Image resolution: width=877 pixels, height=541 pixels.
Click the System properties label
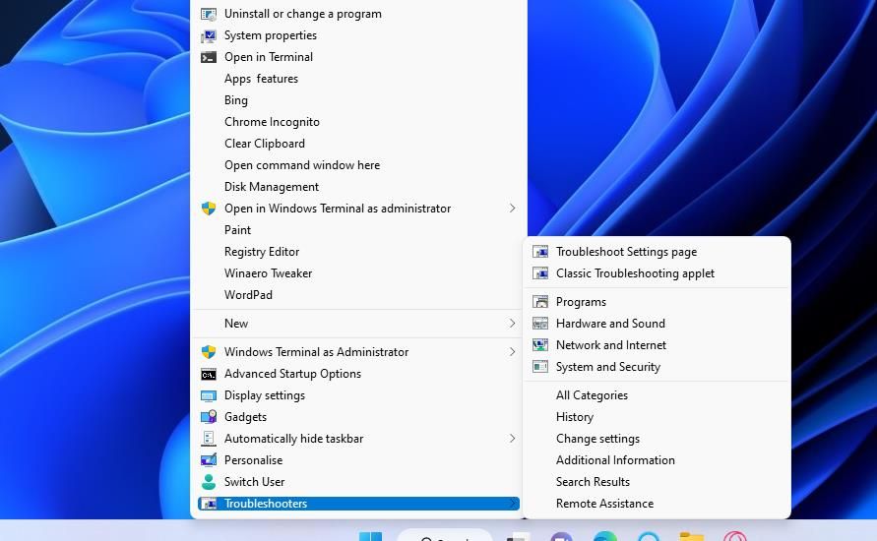[x=271, y=35]
